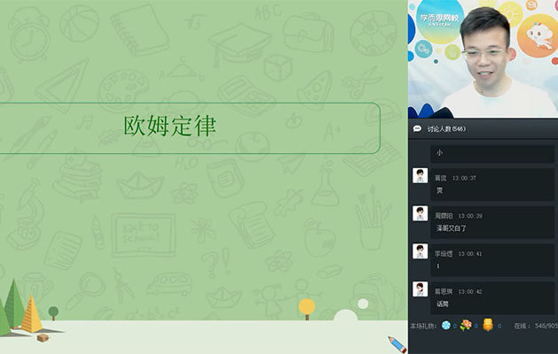Click the avatar beside the 13:00:42 message
558x354 pixels.
[x=420, y=289]
